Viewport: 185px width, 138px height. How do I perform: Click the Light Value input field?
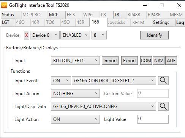coord(153,119)
